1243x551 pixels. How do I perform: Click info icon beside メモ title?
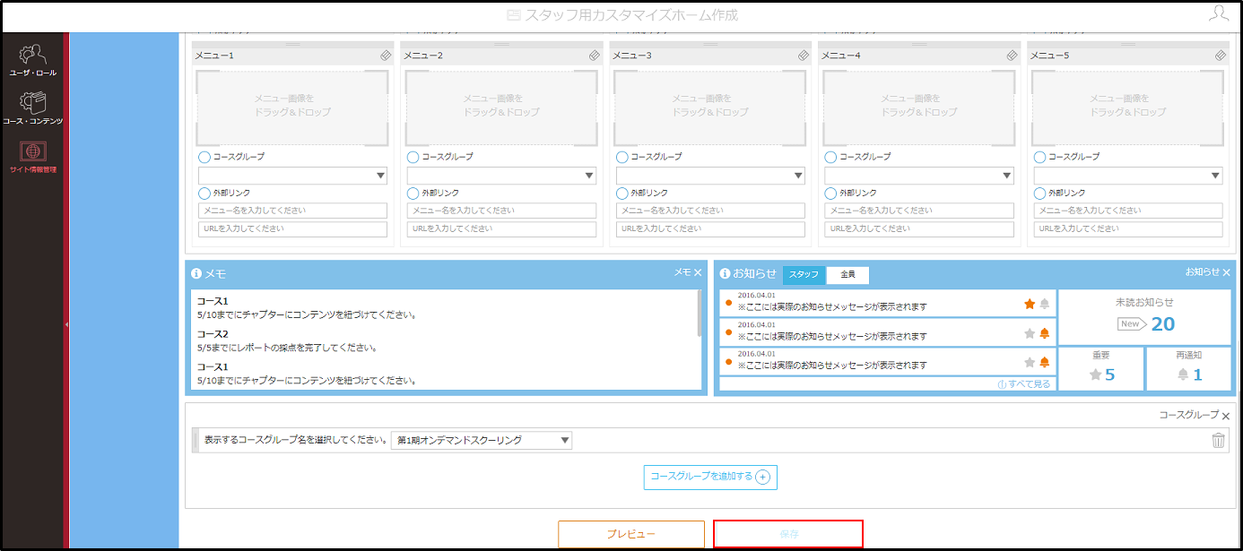click(196, 274)
